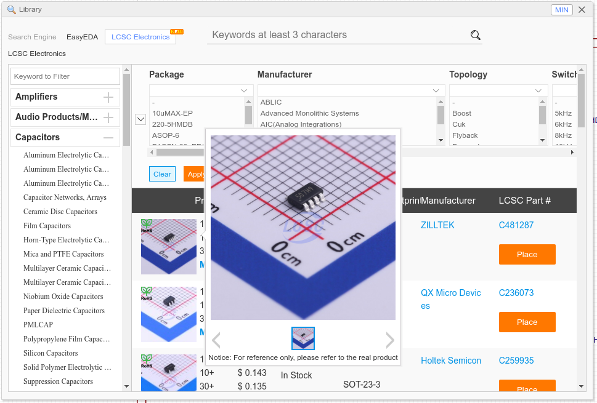Open Paper Dielectric Capacitors subcategory
Image resolution: width=597 pixels, height=403 pixels.
click(63, 311)
